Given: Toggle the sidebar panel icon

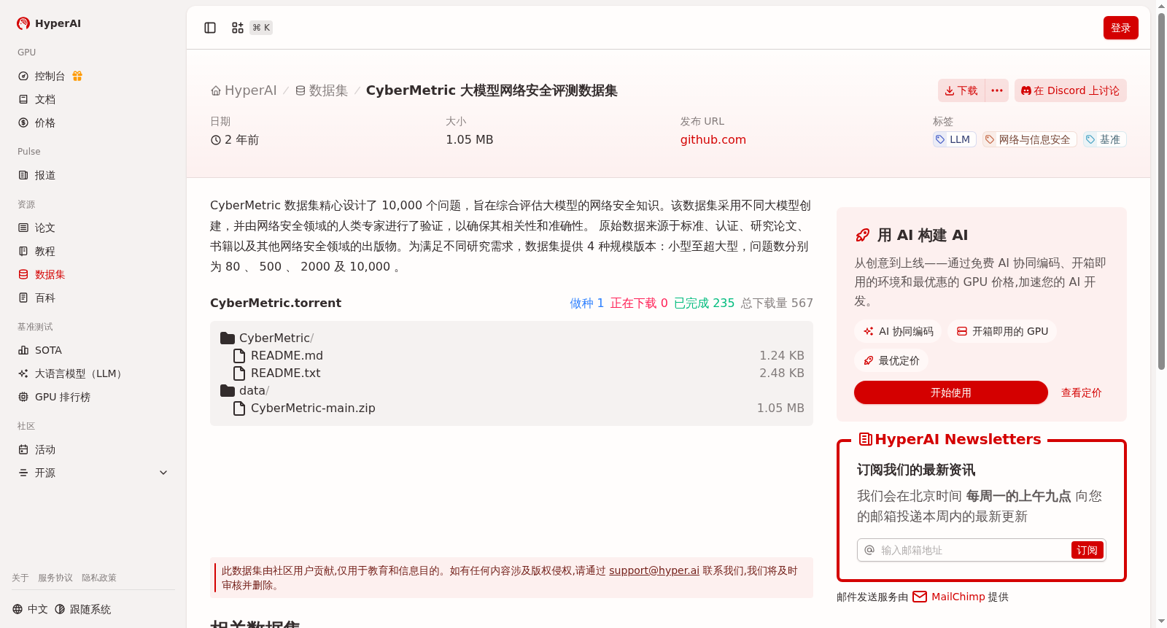Looking at the screenshot, I should pyautogui.click(x=210, y=28).
